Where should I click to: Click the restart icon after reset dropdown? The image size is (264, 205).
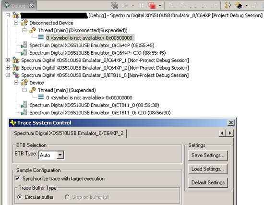(x=254, y=6)
